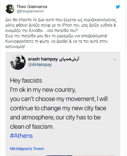Open arash hampay's round avatar

[x=18, y=62]
